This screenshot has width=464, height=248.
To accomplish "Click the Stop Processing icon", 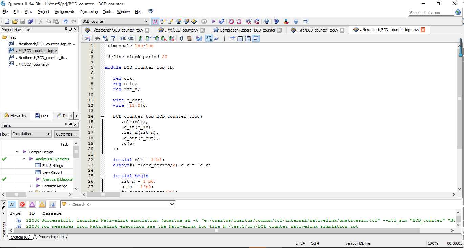I will pos(204,21).
